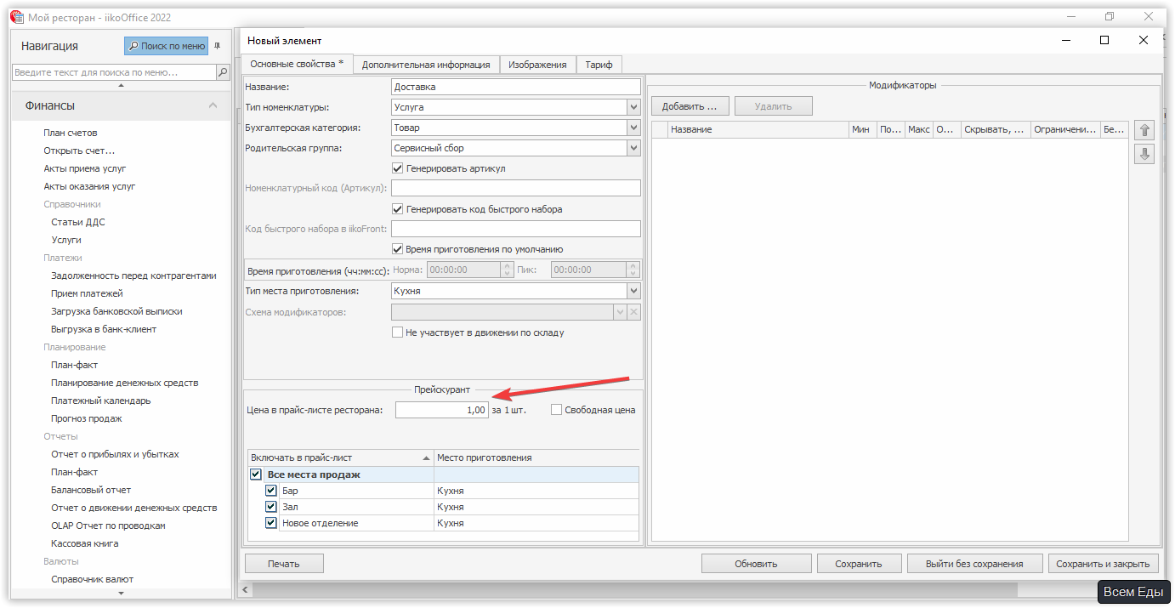The width and height of the screenshot is (1175, 608).
Task: Uncheck Время приготовления по умолчанию
Action: coord(397,249)
